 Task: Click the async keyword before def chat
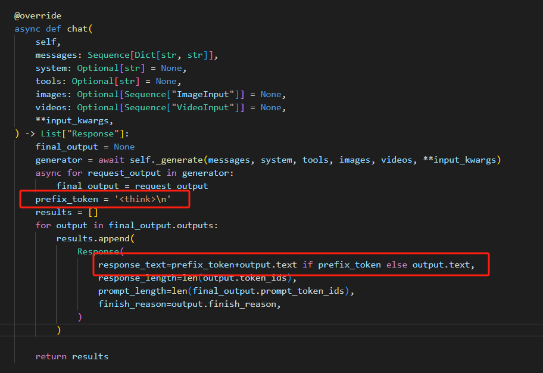(27, 28)
